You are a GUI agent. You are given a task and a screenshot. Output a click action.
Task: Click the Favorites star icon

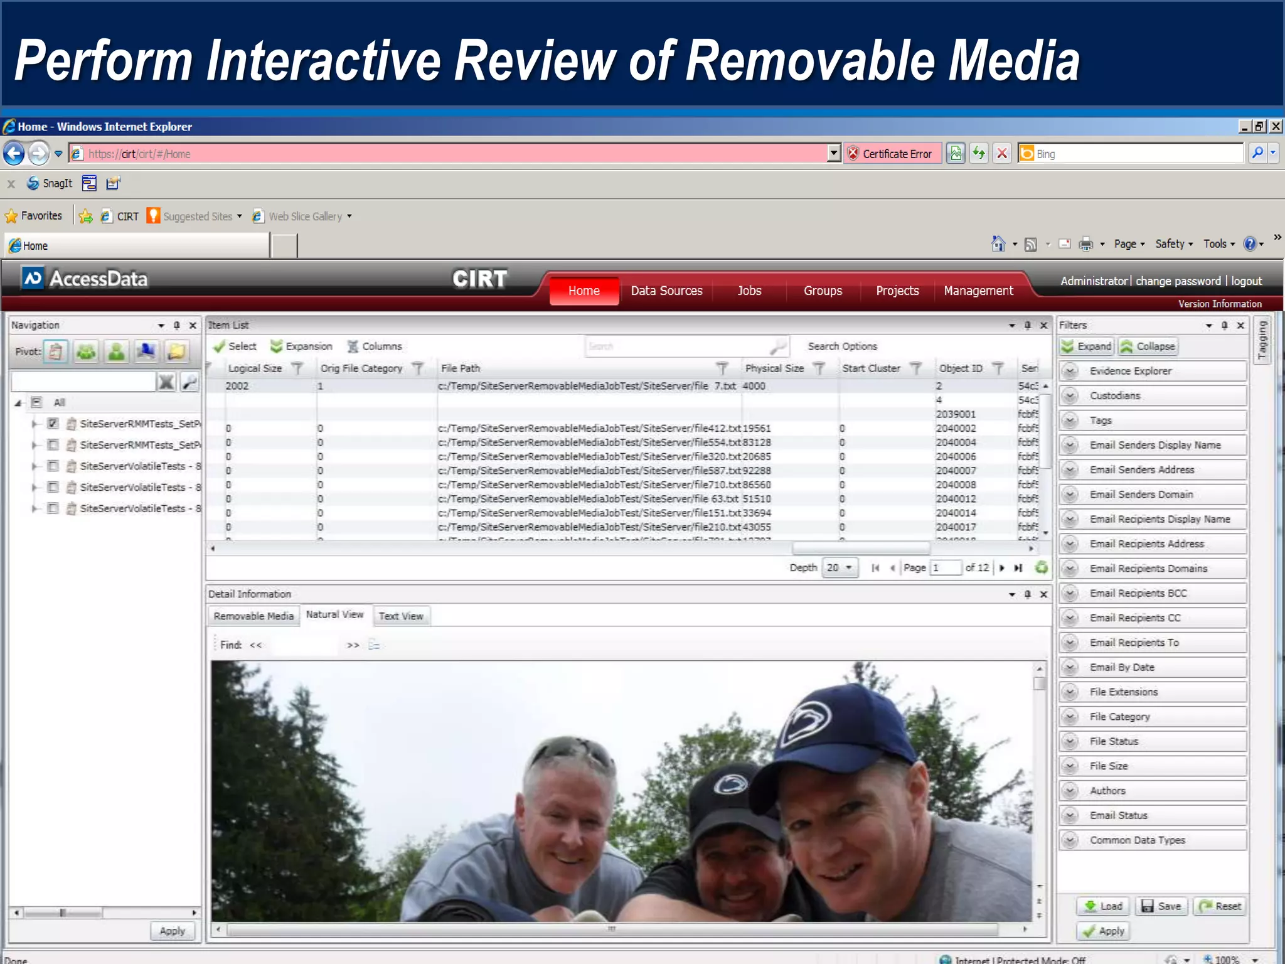click(11, 217)
